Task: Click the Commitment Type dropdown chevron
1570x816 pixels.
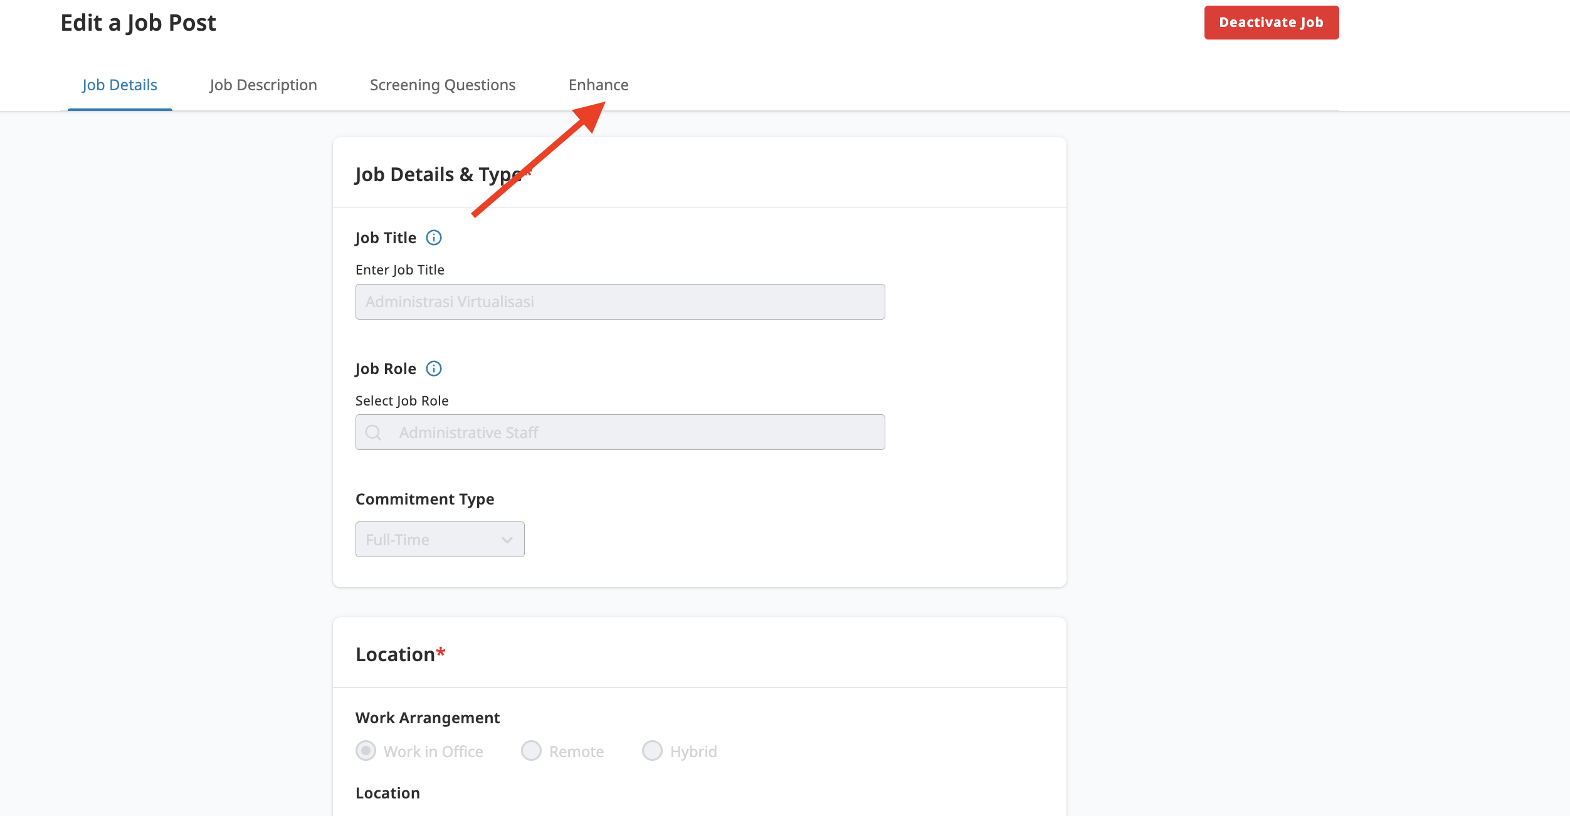Action: click(507, 539)
